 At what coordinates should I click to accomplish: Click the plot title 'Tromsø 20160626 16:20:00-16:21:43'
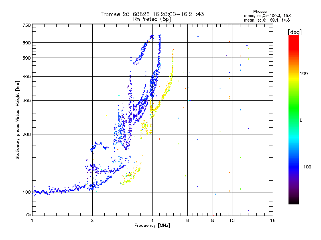point(152,14)
